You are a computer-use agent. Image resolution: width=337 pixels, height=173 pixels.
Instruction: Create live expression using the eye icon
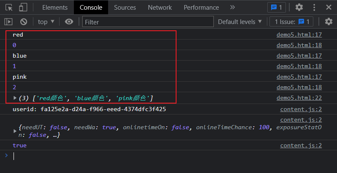point(69,22)
